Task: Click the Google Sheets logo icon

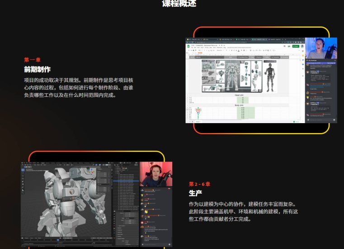Action: [188, 46]
